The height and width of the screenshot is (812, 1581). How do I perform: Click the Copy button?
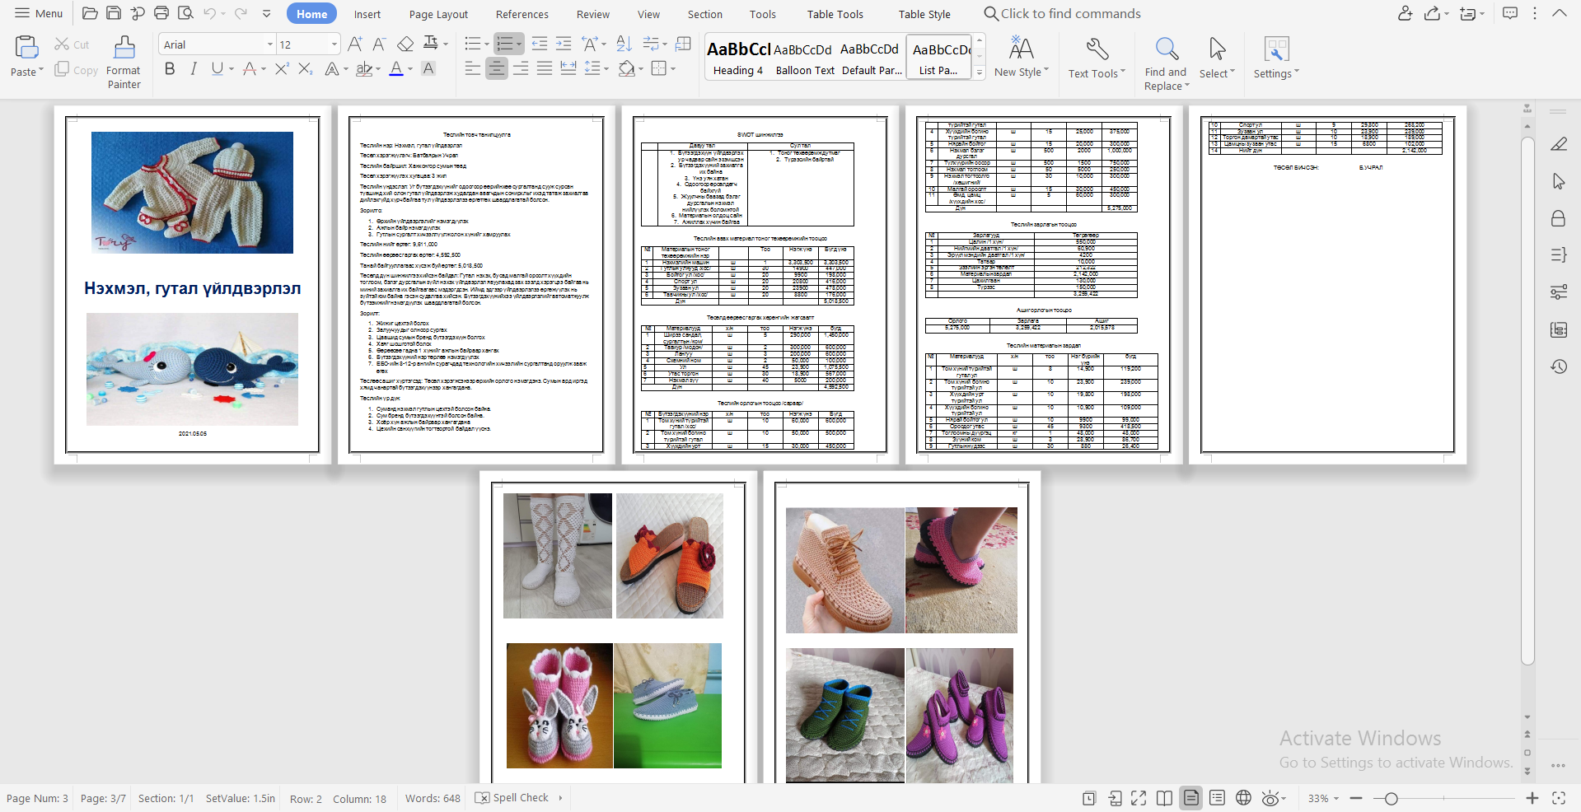(x=76, y=70)
